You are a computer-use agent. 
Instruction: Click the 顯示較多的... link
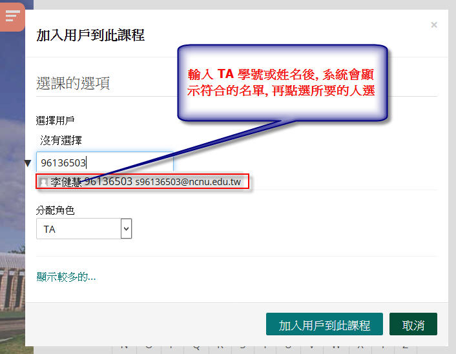66,277
